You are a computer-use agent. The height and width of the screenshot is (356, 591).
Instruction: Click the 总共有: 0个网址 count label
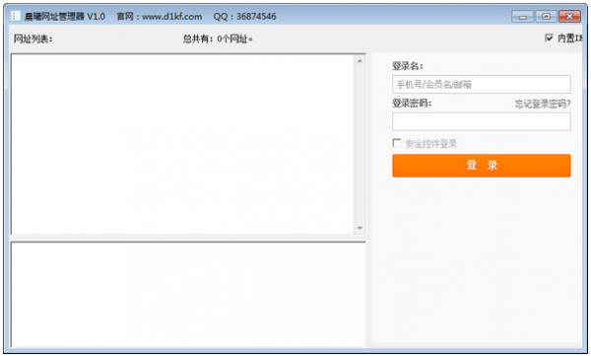(218, 38)
